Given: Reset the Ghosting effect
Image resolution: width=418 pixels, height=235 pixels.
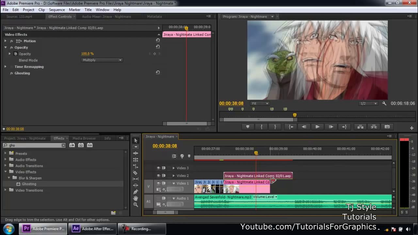Looking at the screenshot, I should [x=158, y=72].
